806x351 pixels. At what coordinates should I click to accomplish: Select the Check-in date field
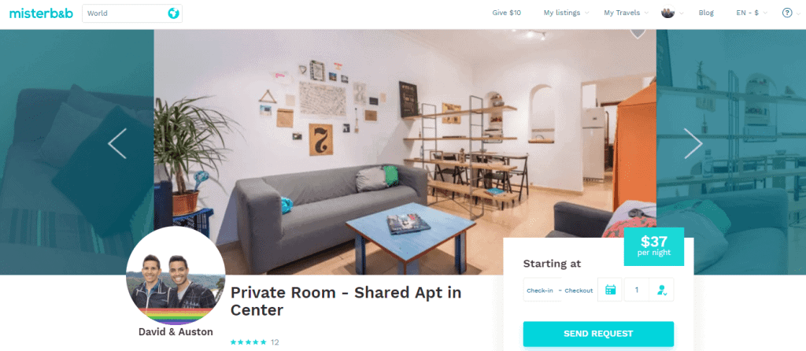coord(540,290)
